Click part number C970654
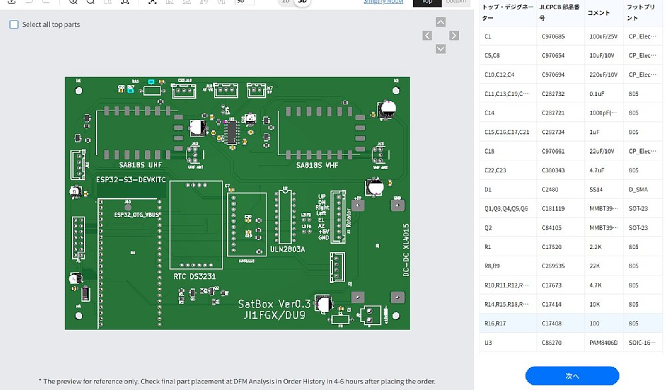Viewport: 666px width, 390px height. pyautogui.click(x=553, y=56)
